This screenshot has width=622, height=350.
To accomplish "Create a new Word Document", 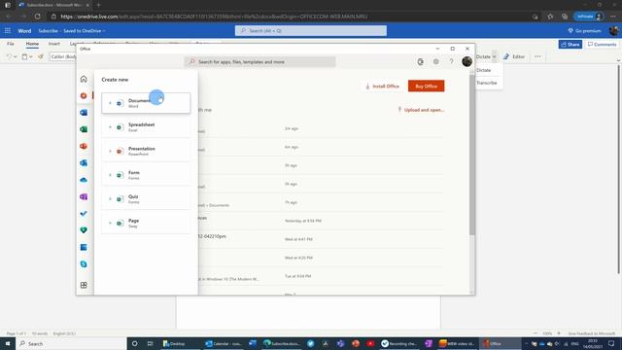I will coord(146,103).
